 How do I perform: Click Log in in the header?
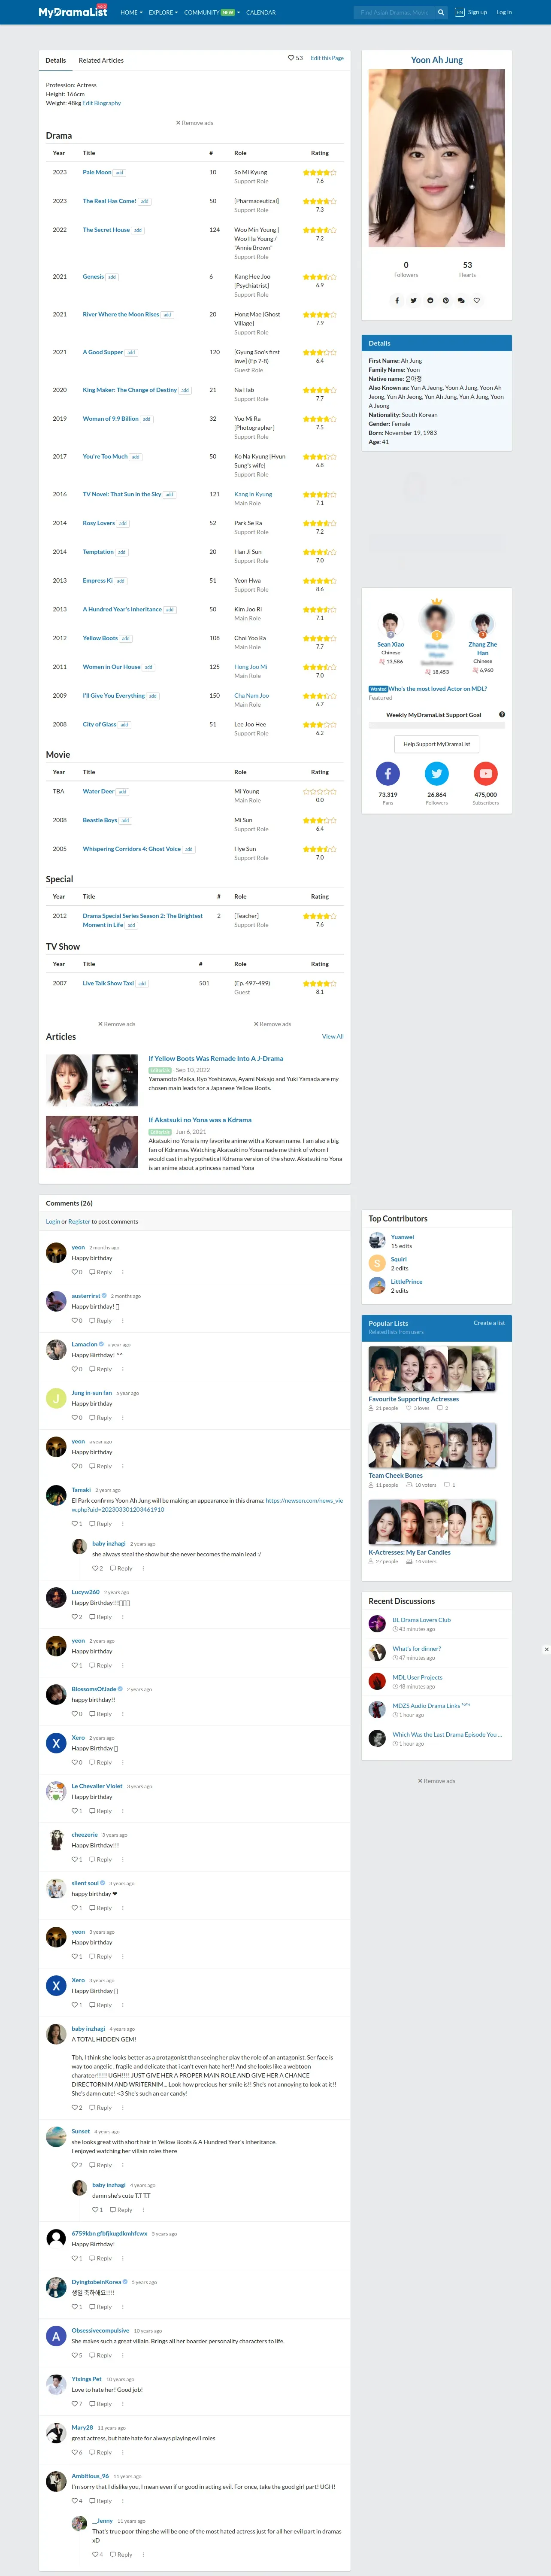point(504,13)
